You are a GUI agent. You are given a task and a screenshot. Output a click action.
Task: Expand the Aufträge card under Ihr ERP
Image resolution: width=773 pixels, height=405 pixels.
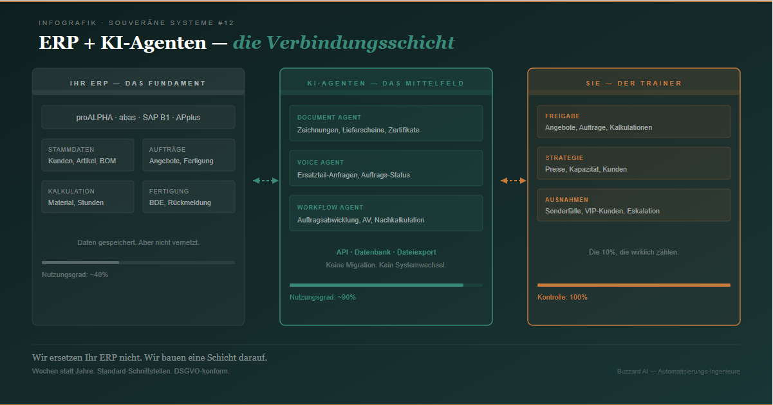tap(189, 155)
